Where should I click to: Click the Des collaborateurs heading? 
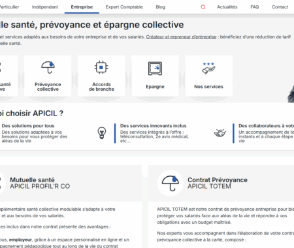[x=266, y=126]
